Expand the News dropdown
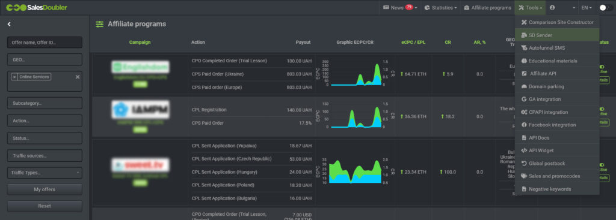Screen dimensions: 616x220 point(400,7)
